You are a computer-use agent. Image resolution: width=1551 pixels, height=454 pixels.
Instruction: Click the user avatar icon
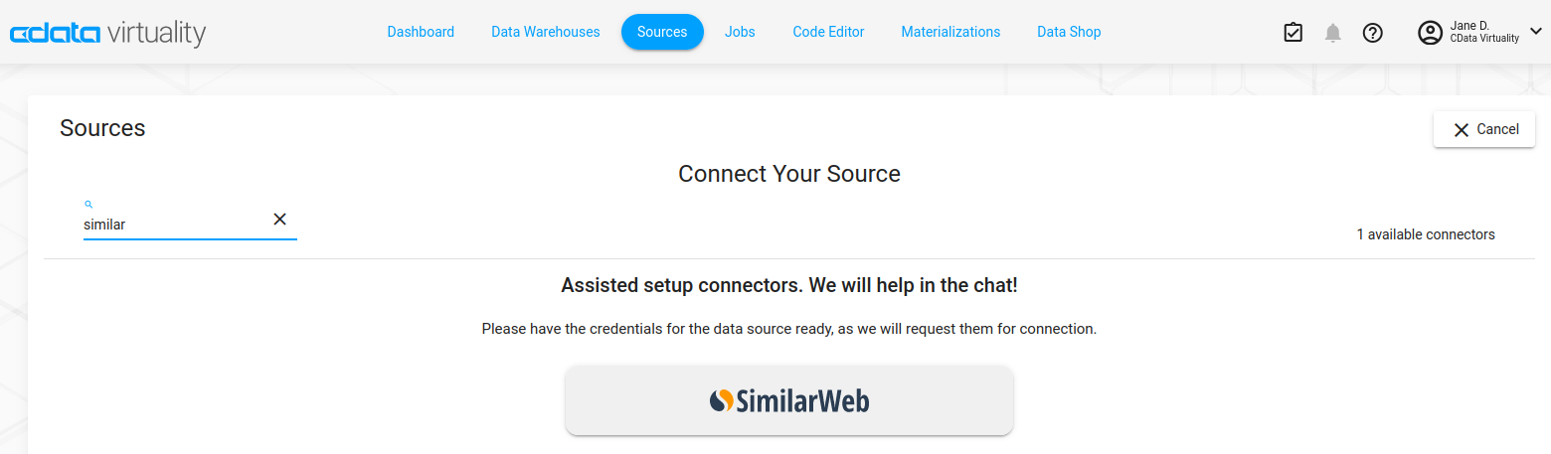pyautogui.click(x=1430, y=33)
